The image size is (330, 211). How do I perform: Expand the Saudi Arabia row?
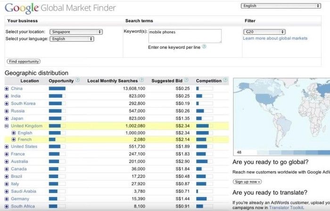click(x=7, y=191)
